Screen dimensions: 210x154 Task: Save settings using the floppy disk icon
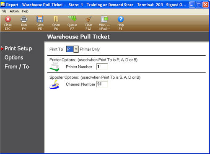[x=40, y=23]
